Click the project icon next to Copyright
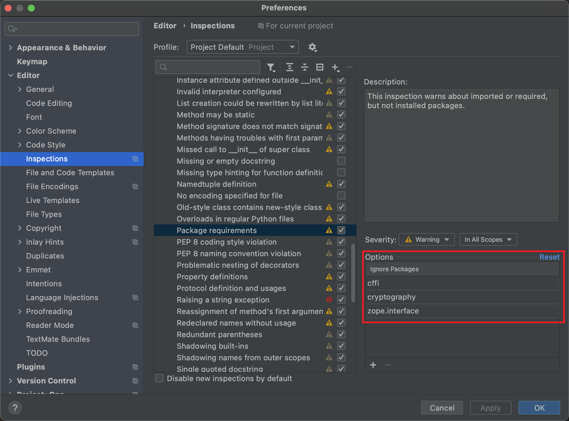The width and height of the screenshot is (569, 421). (135, 228)
